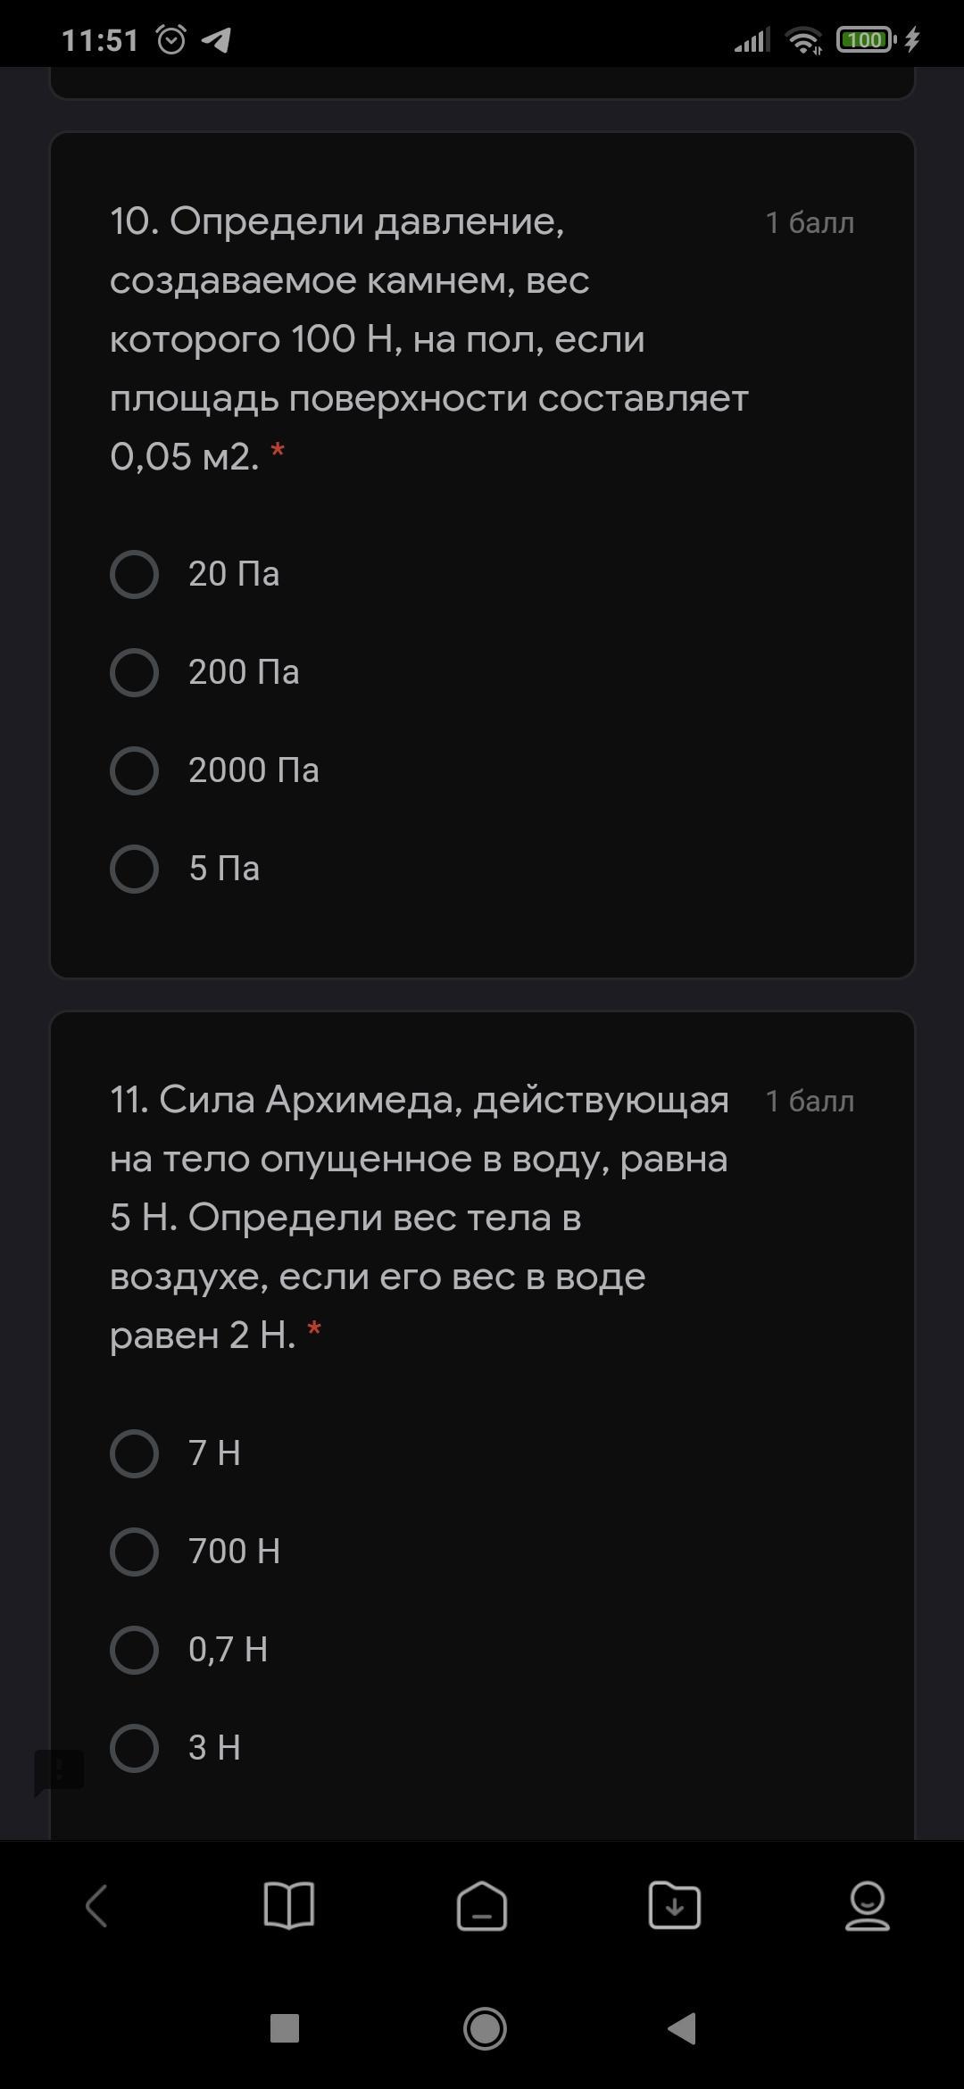Tap the Telegram notification icon in status bar

click(217, 40)
